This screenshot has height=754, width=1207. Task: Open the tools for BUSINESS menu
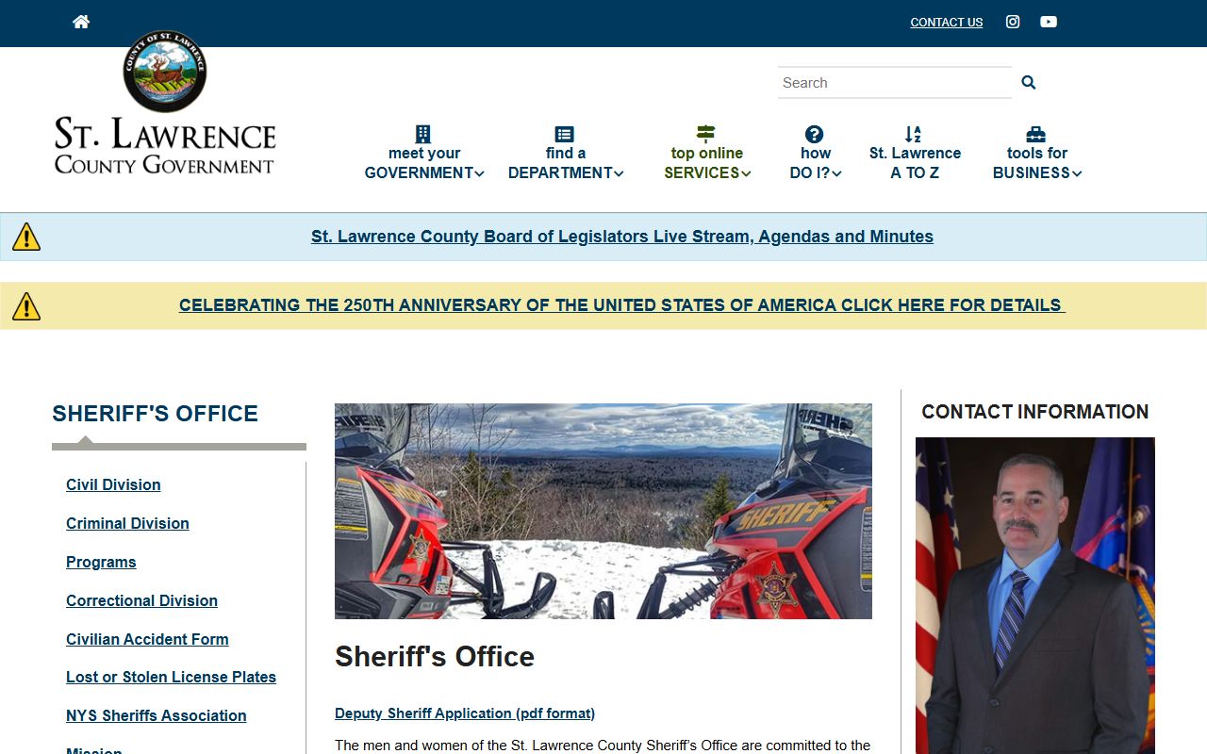coord(1037,163)
